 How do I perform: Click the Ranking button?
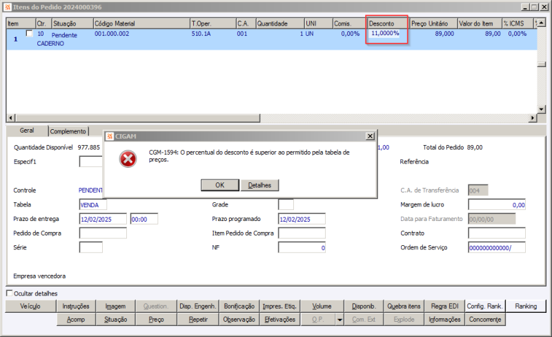(526, 306)
